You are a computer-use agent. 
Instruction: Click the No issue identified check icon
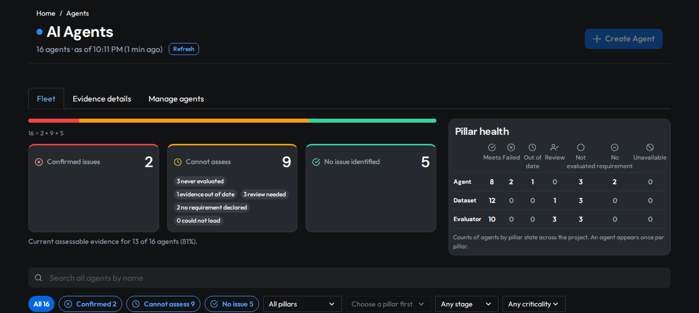[316, 162]
